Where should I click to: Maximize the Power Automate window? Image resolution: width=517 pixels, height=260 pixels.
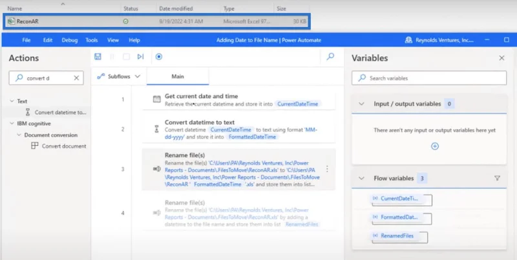(x=507, y=40)
